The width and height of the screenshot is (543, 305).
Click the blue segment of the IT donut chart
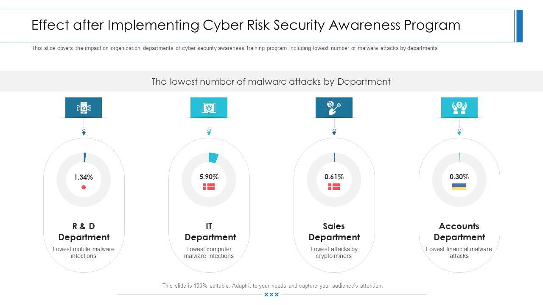click(213, 158)
